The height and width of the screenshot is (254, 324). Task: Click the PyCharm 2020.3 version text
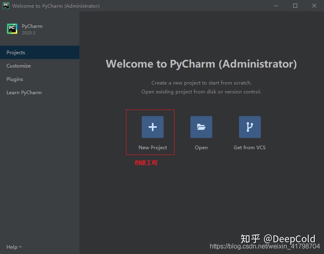tap(28, 33)
